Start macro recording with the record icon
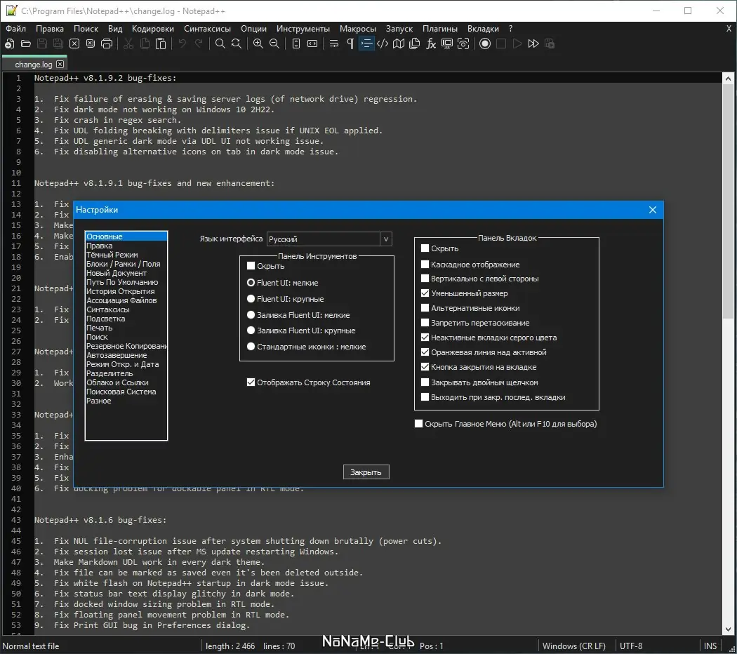This screenshot has height=654, width=737. (x=485, y=44)
